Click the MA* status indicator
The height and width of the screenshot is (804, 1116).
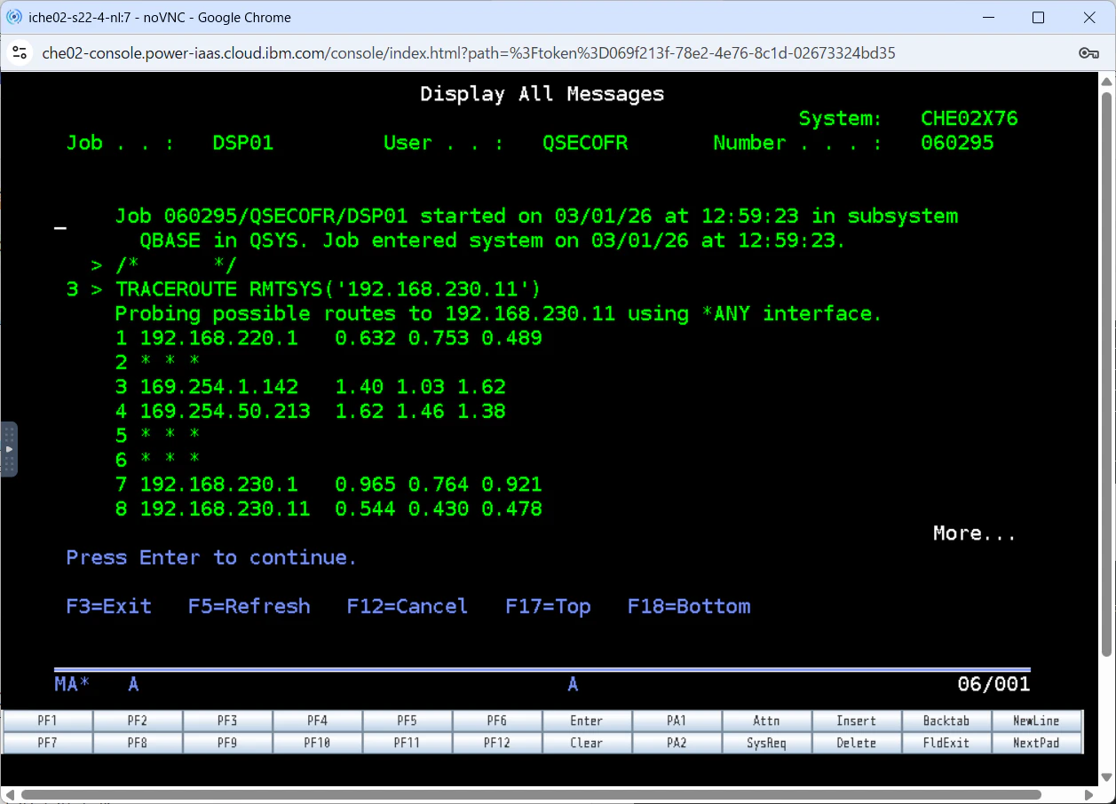72,684
